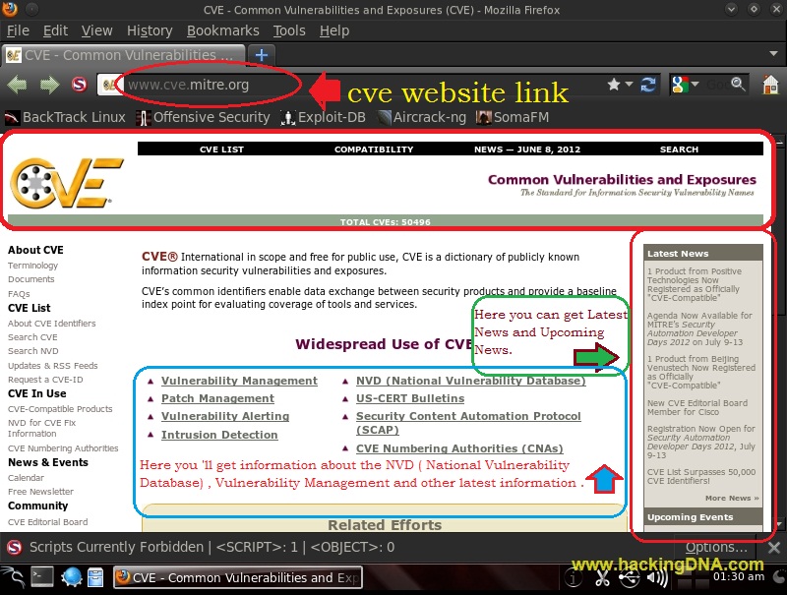The image size is (787, 595).
Task: Click the CVE LIST navigation item
Action: tap(221, 149)
